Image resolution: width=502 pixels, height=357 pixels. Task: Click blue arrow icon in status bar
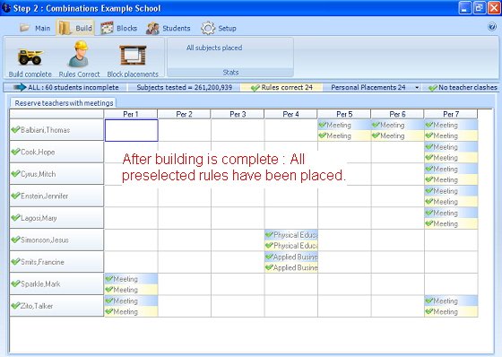tap(20, 87)
